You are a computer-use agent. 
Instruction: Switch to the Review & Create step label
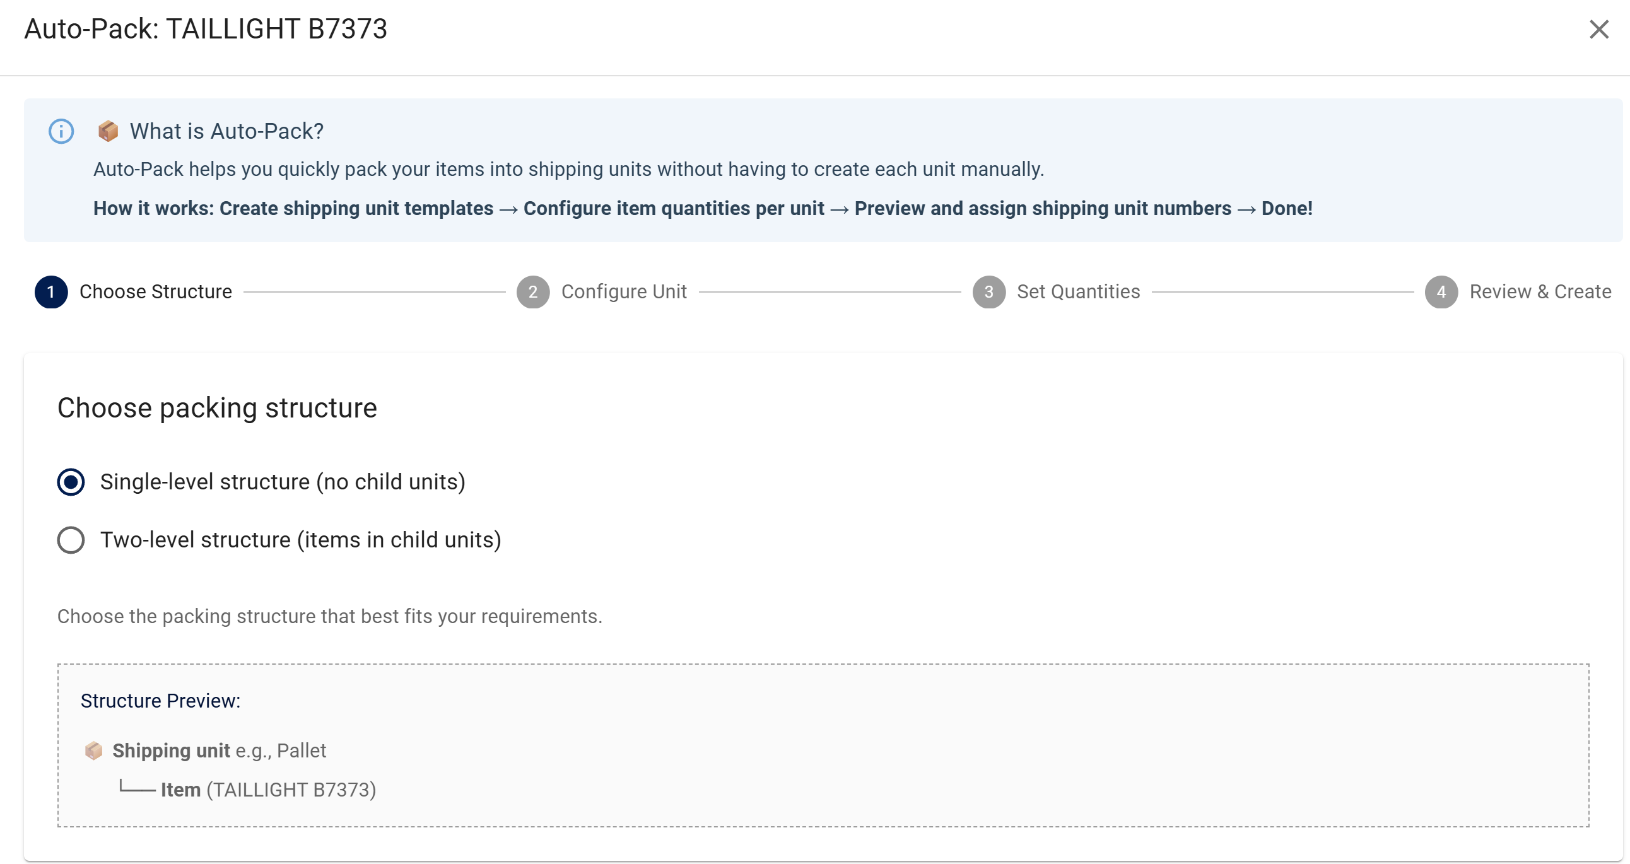tap(1540, 291)
